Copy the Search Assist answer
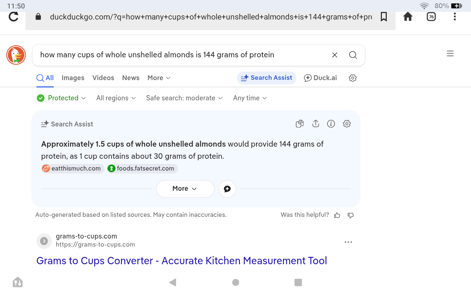Viewport: 471px width, 294px height. click(300, 124)
